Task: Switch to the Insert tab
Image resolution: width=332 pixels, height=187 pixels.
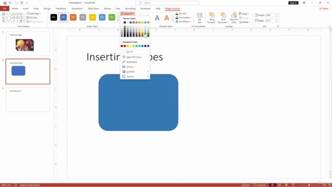Action: (x=25, y=8)
